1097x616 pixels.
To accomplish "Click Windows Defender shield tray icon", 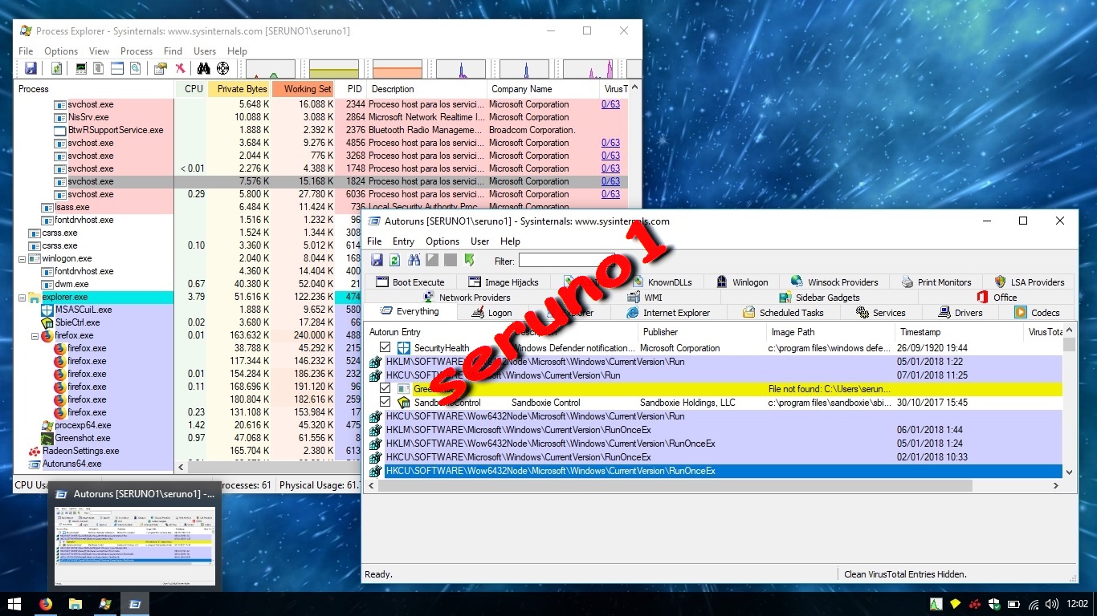I will pos(994,604).
